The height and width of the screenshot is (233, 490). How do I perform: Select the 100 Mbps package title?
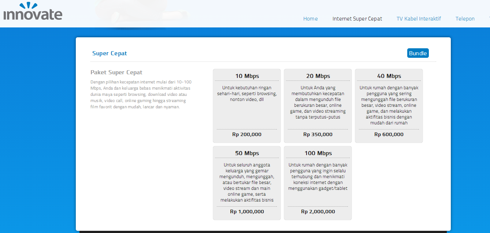(x=318, y=153)
